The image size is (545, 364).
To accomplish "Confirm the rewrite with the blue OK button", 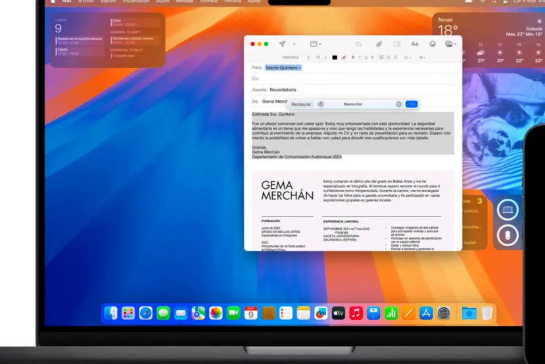I will tap(411, 105).
